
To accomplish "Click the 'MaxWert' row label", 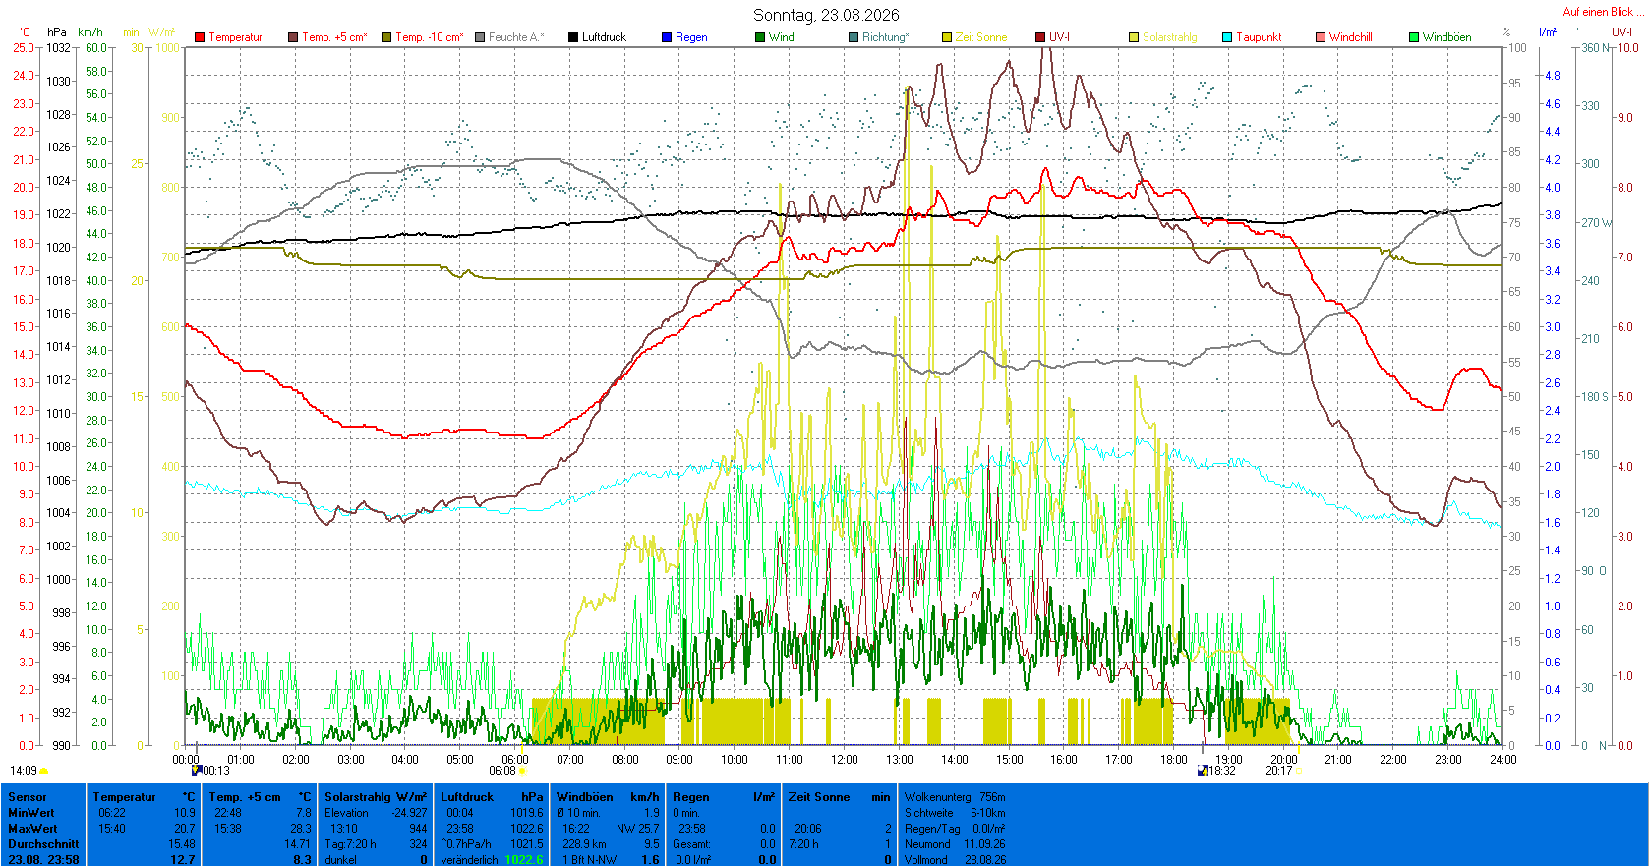I will pos(31,829).
